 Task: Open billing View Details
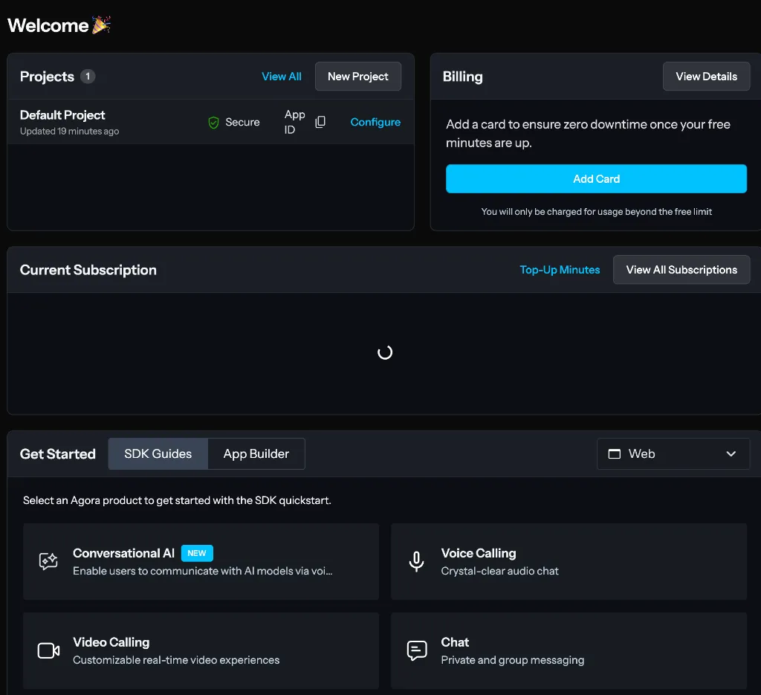tap(706, 77)
